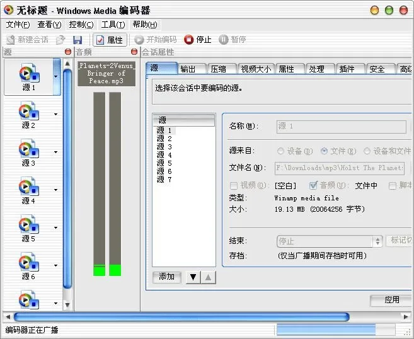414x339 pixels.
Task: Open the 查看(V) menu
Action: pyautogui.click(x=49, y=25)
